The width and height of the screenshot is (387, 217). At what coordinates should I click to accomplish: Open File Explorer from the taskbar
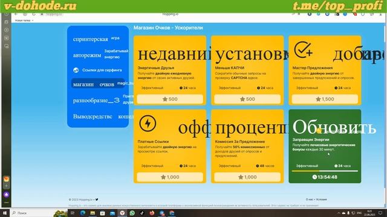[93, 213]
